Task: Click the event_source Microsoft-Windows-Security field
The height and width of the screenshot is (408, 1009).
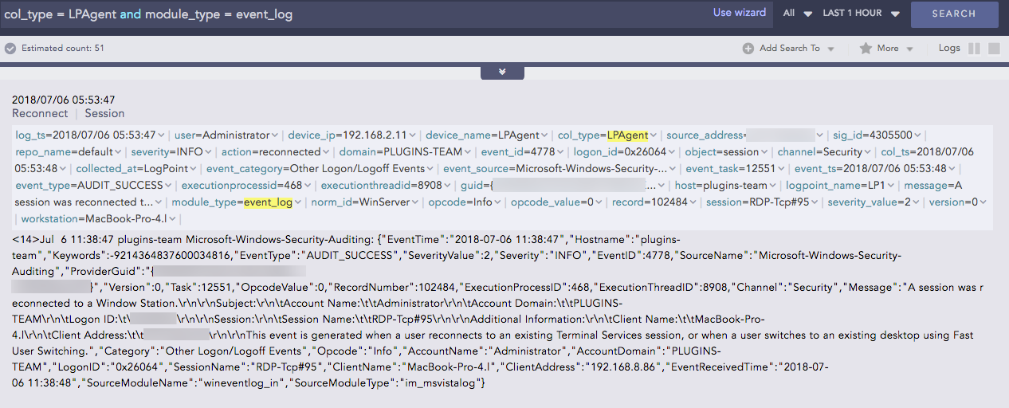Action: [555, 168]
